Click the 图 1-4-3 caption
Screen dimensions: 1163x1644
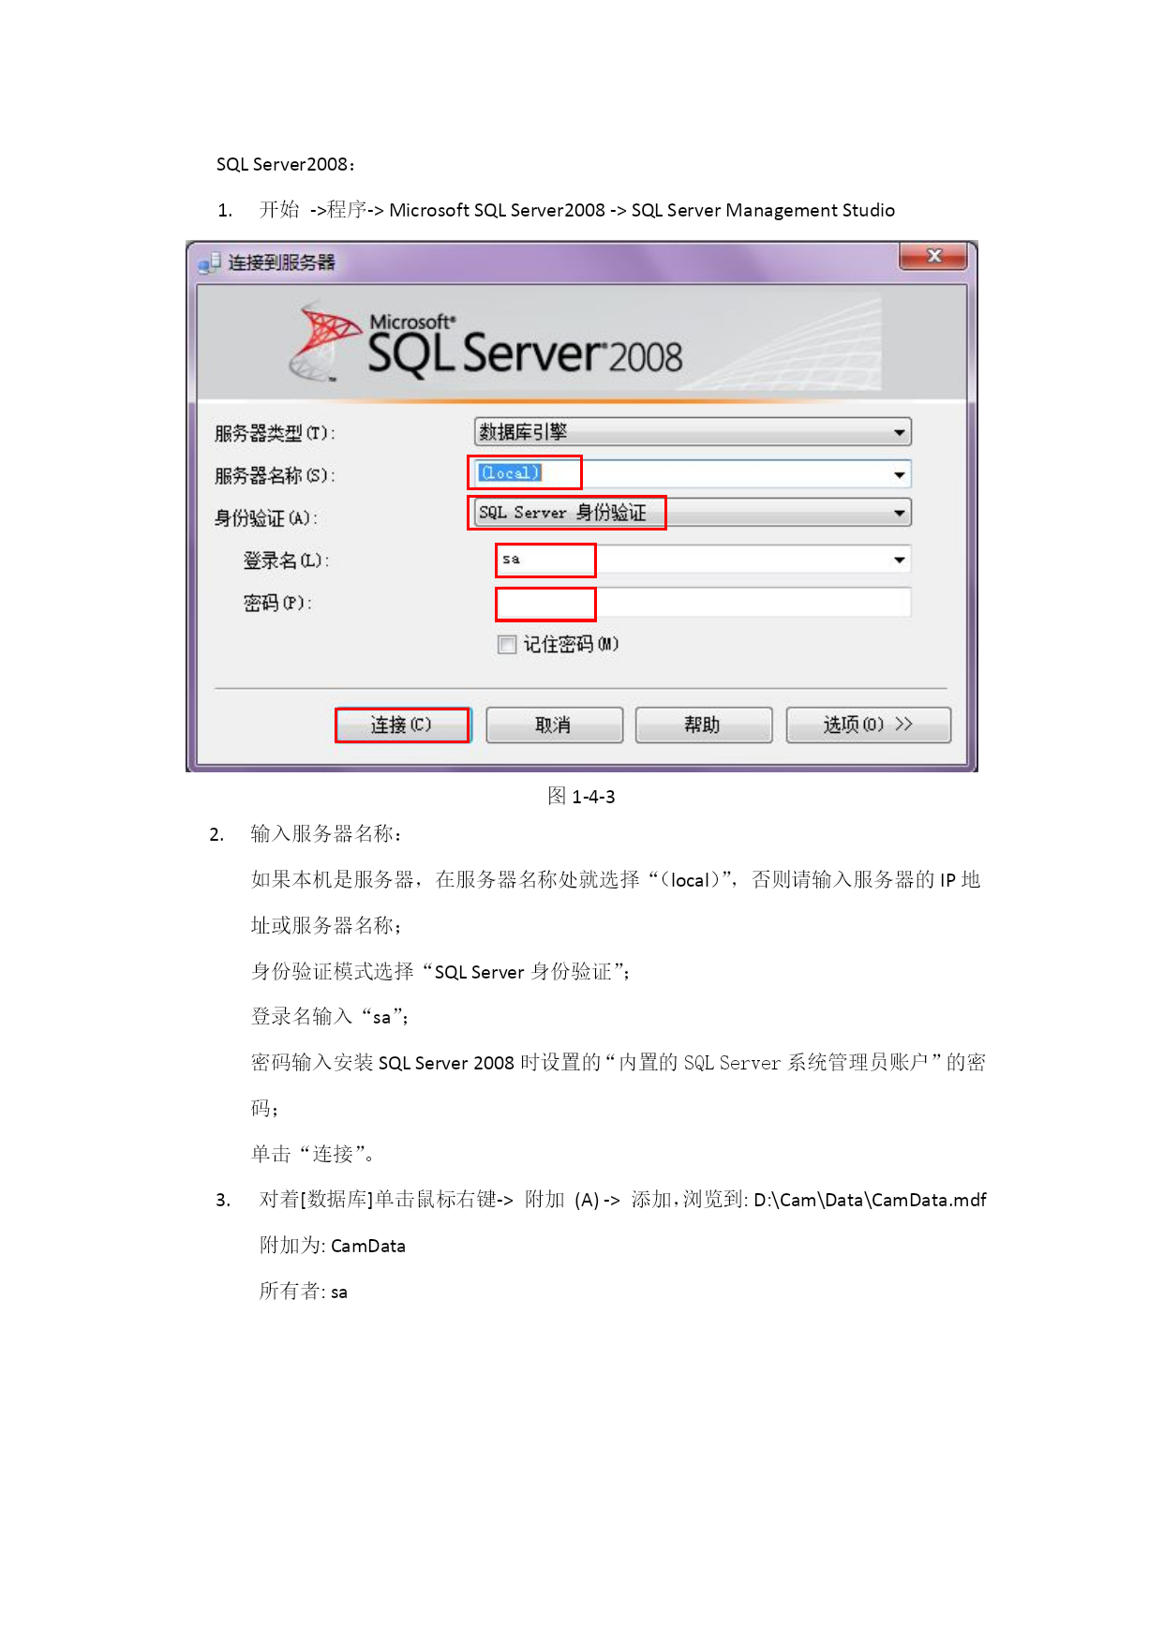click(581, 796)
